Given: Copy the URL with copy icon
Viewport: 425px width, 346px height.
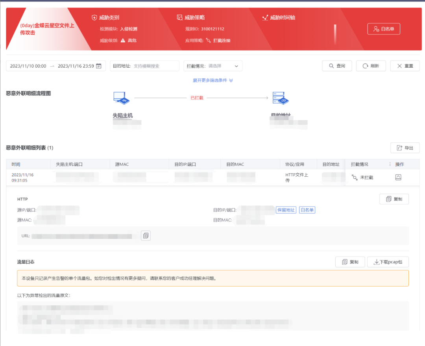Looking at the screenshot, I should point(146,236).
